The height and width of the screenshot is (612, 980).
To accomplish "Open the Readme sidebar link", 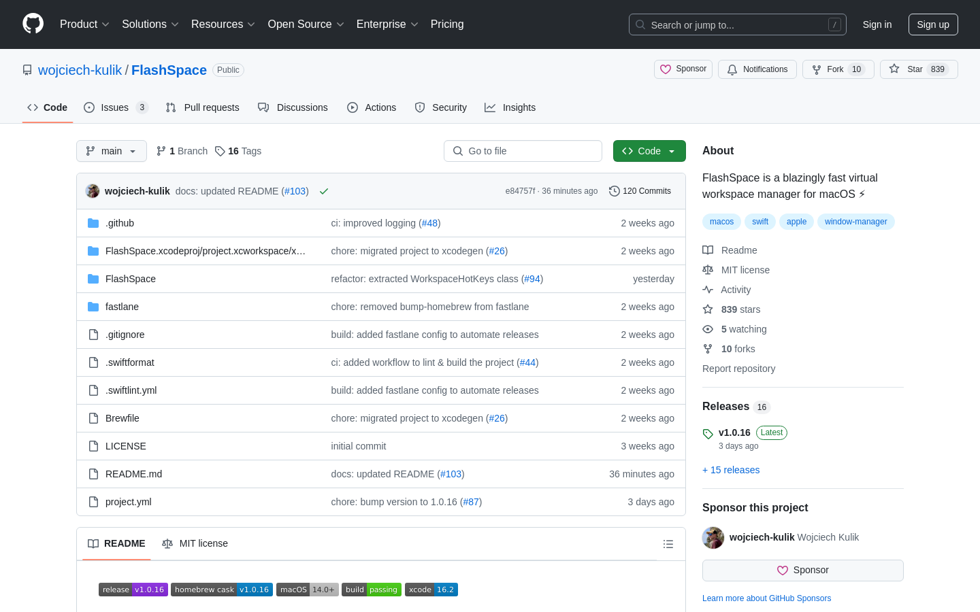I will point(730,250).
